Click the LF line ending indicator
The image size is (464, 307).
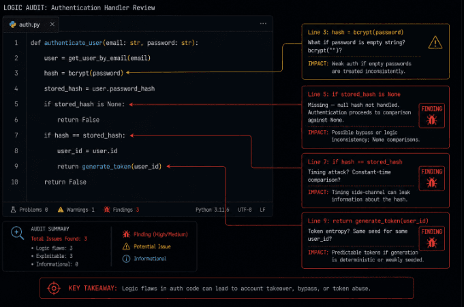click(x=262, y=210)
